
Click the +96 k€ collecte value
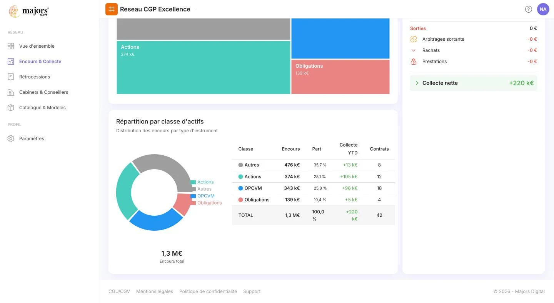(350, 188)
